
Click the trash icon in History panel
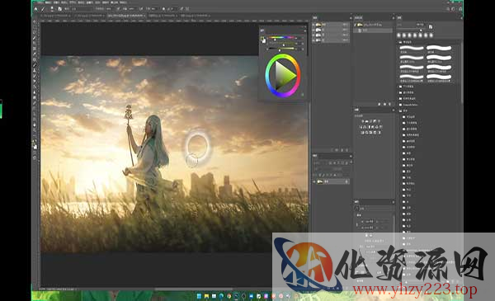(x=390, y=104)
